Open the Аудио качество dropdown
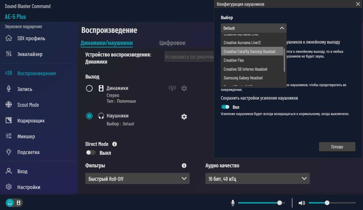Viewport: 363px width, 210px height. click(x=257, y=179)
